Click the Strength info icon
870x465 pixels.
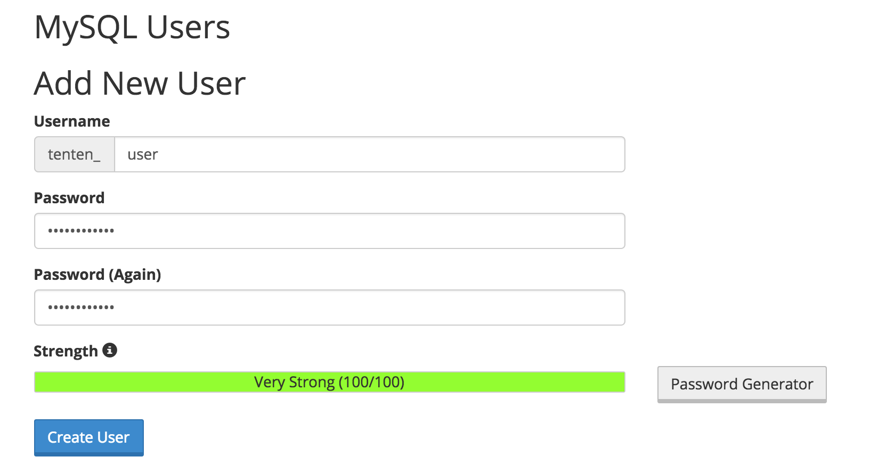[x=110, y=350]
